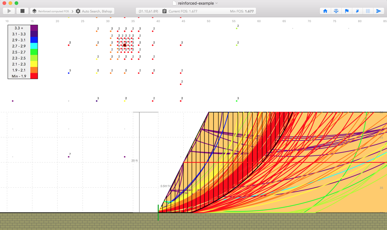Select the blue search point labeled 3

pyautogui.click(x=69, y=73)
